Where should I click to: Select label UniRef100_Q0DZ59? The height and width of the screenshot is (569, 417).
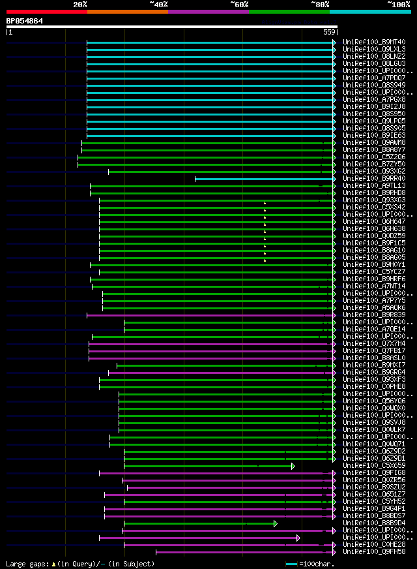(374, 236)
